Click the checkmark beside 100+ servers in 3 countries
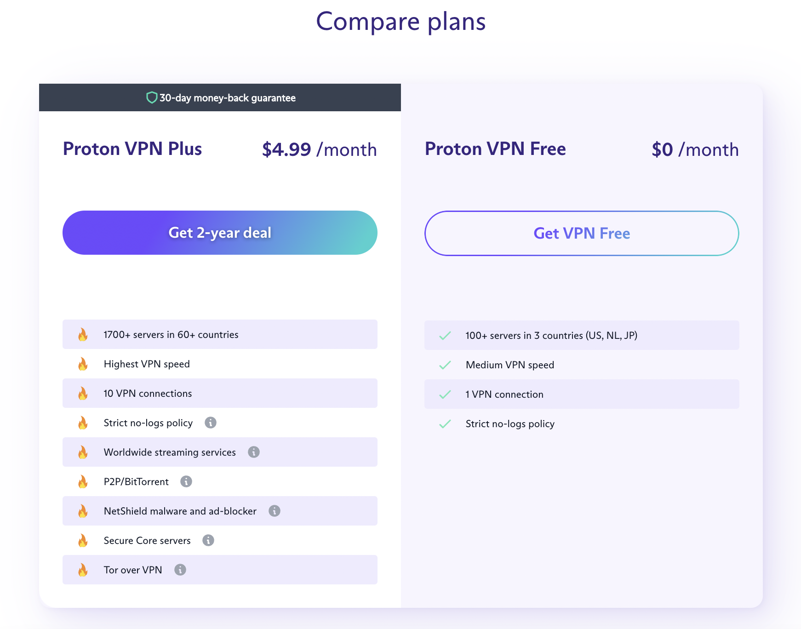The image size is (801, 629). coord(445,335)
